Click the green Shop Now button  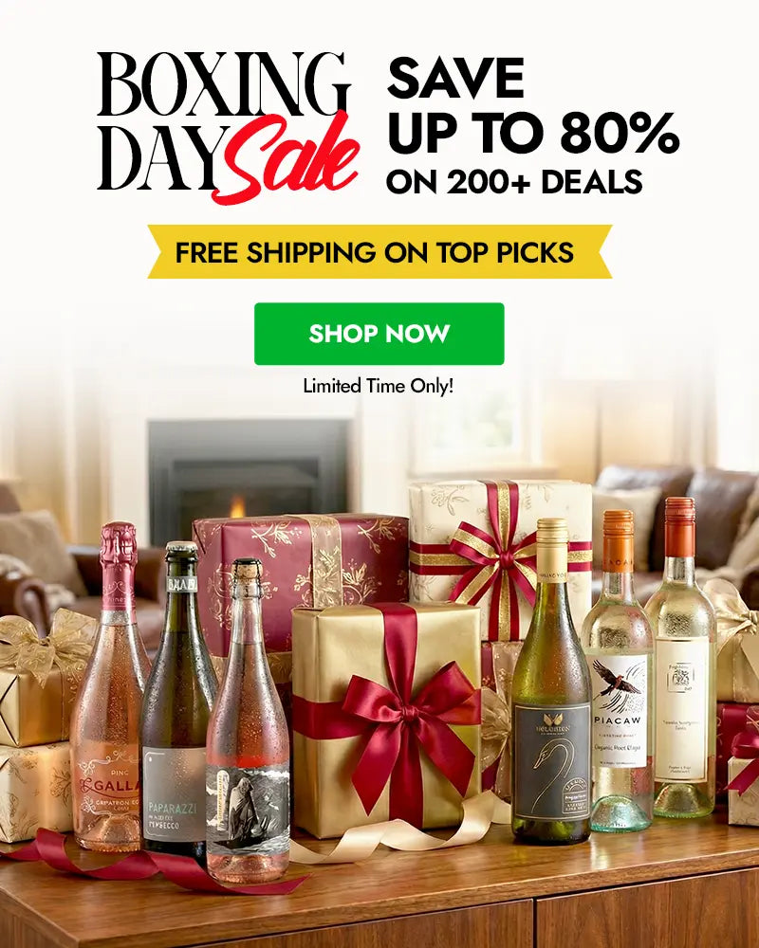pos(379,334)
